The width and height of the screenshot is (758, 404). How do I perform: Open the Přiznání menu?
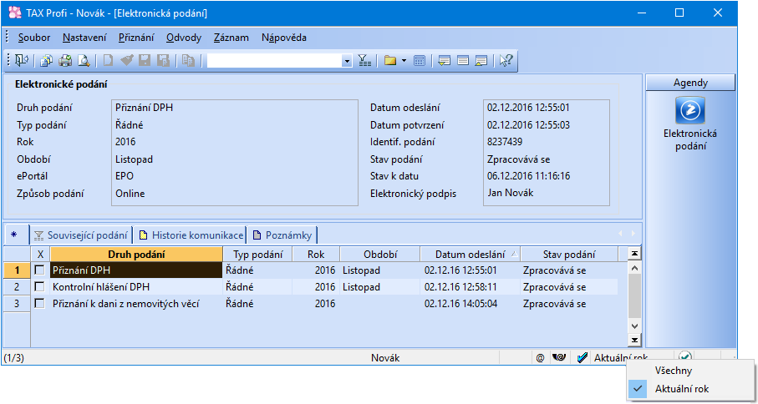[x=136, y=38]
